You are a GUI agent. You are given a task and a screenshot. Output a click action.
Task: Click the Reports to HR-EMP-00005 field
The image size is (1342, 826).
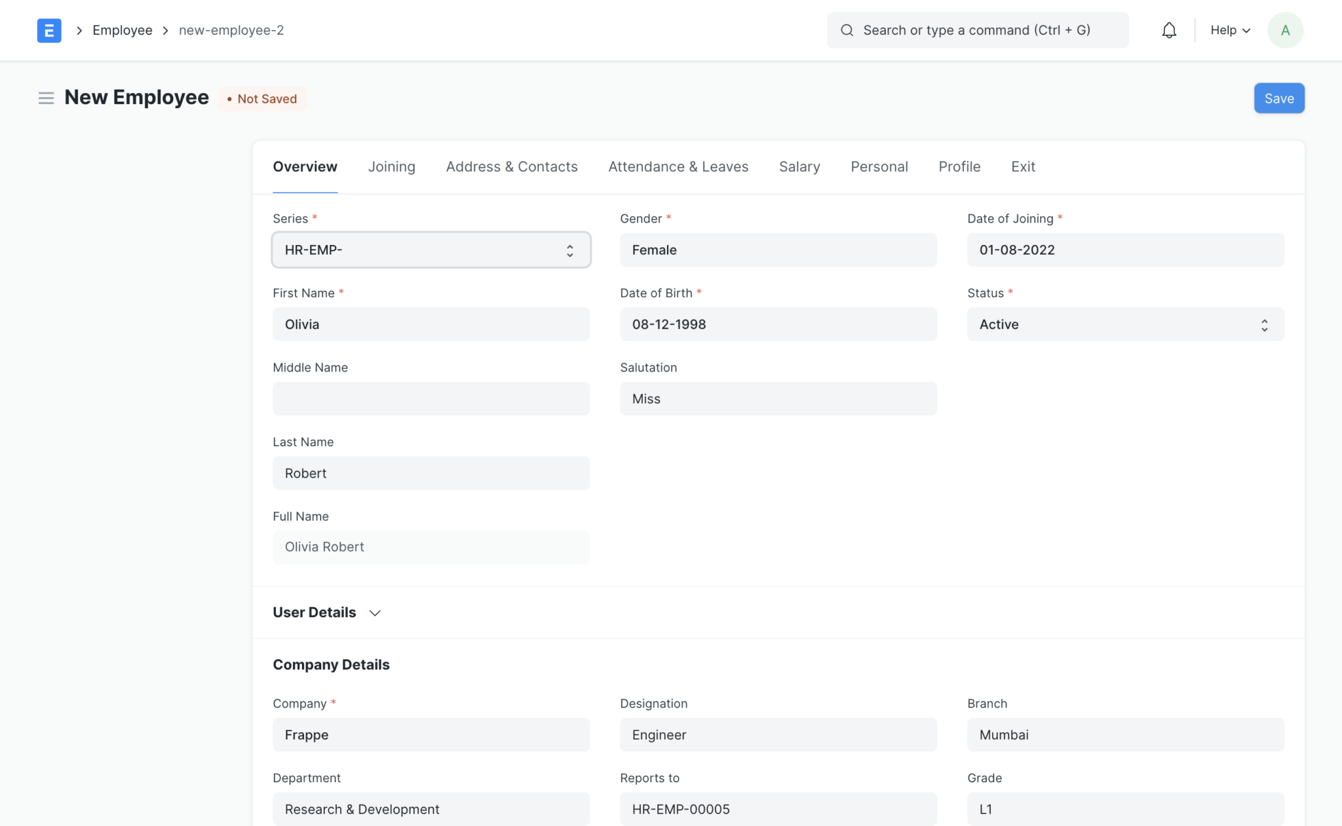coord(778,809)
